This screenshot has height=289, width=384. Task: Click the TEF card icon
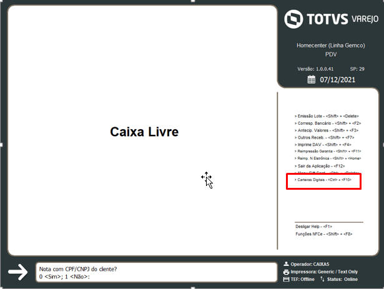286,280
